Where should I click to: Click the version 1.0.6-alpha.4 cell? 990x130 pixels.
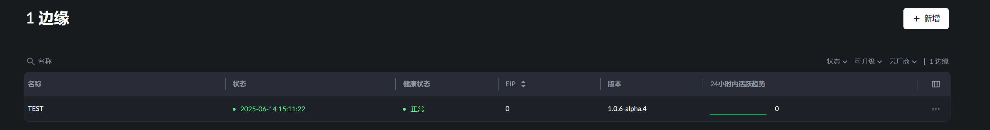[x=627, y=109]
